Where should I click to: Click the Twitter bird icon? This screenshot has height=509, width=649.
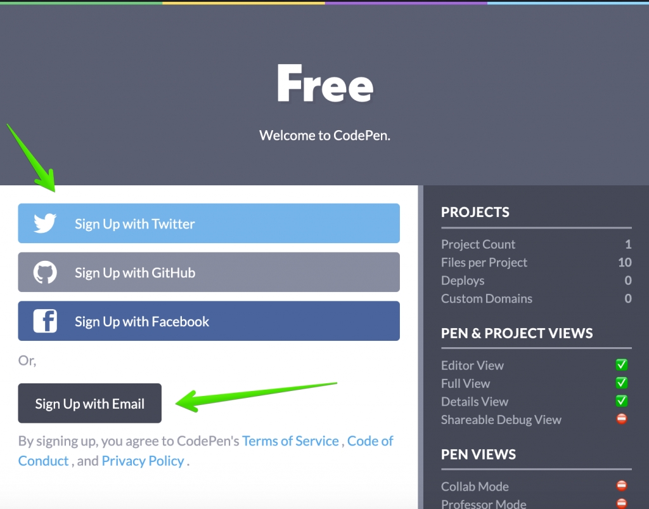[x=45, y=223]
